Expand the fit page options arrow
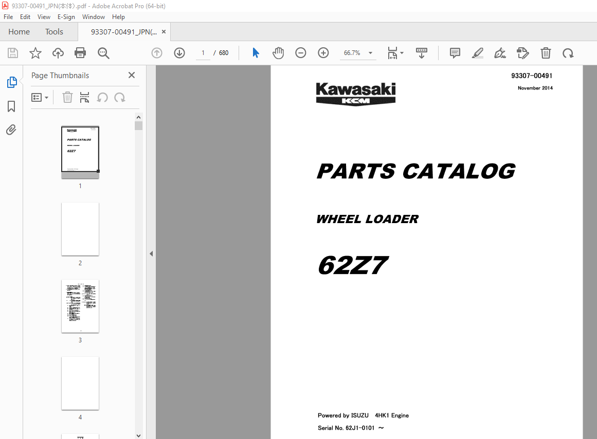This screenshot has height=439, width=597. pos(402,53)
